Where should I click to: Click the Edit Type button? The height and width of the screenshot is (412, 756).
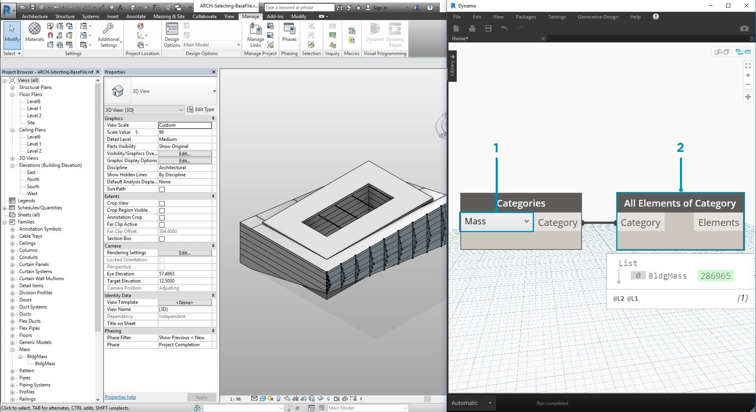(x=201, y=109)
